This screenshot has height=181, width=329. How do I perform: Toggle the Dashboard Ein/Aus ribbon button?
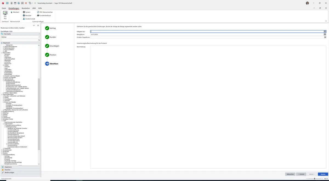coord(5,15)
